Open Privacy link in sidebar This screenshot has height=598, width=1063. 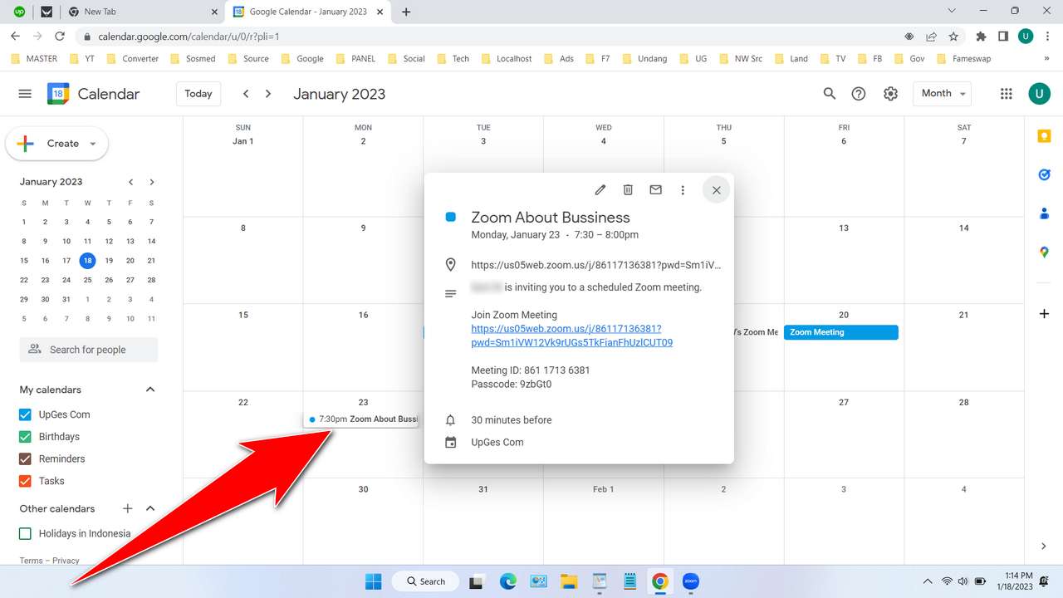coord(66,561)
